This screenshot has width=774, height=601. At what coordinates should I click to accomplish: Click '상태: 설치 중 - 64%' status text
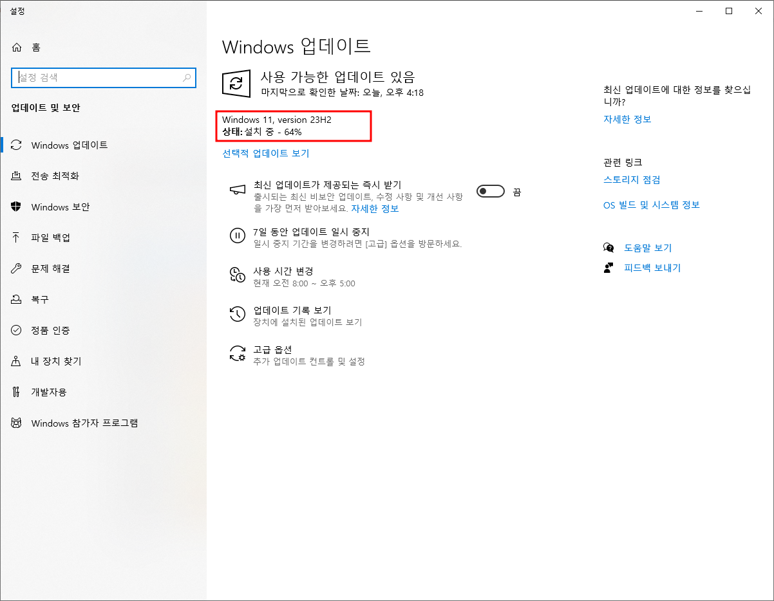point(262,132)
